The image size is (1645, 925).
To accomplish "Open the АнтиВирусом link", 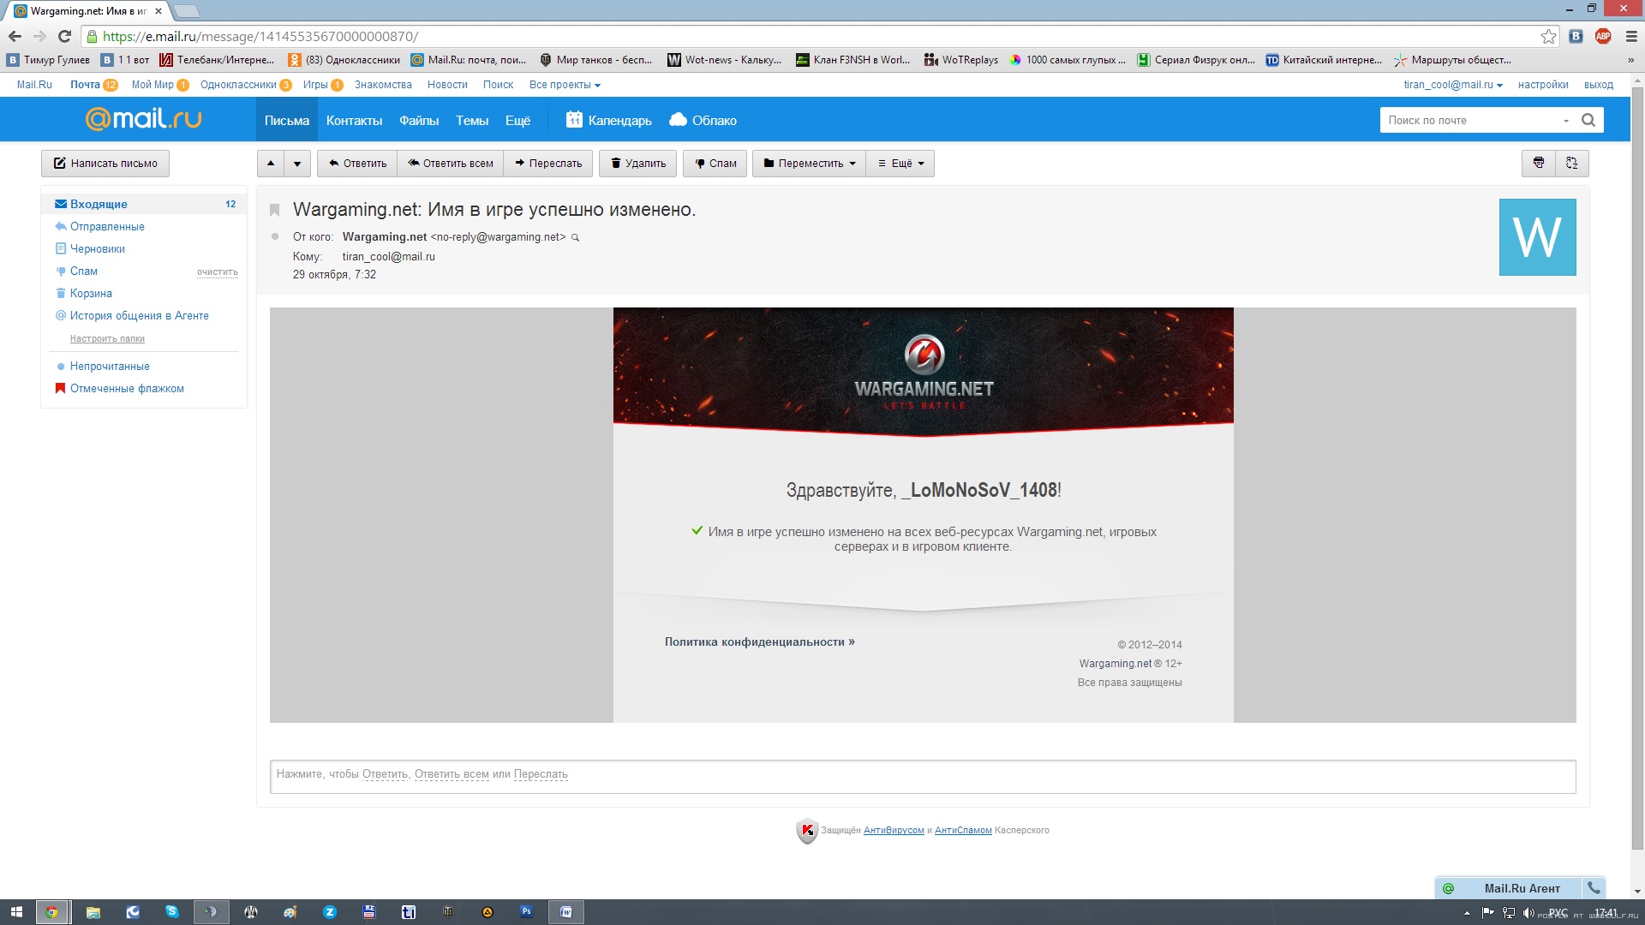I will [894, 830].
